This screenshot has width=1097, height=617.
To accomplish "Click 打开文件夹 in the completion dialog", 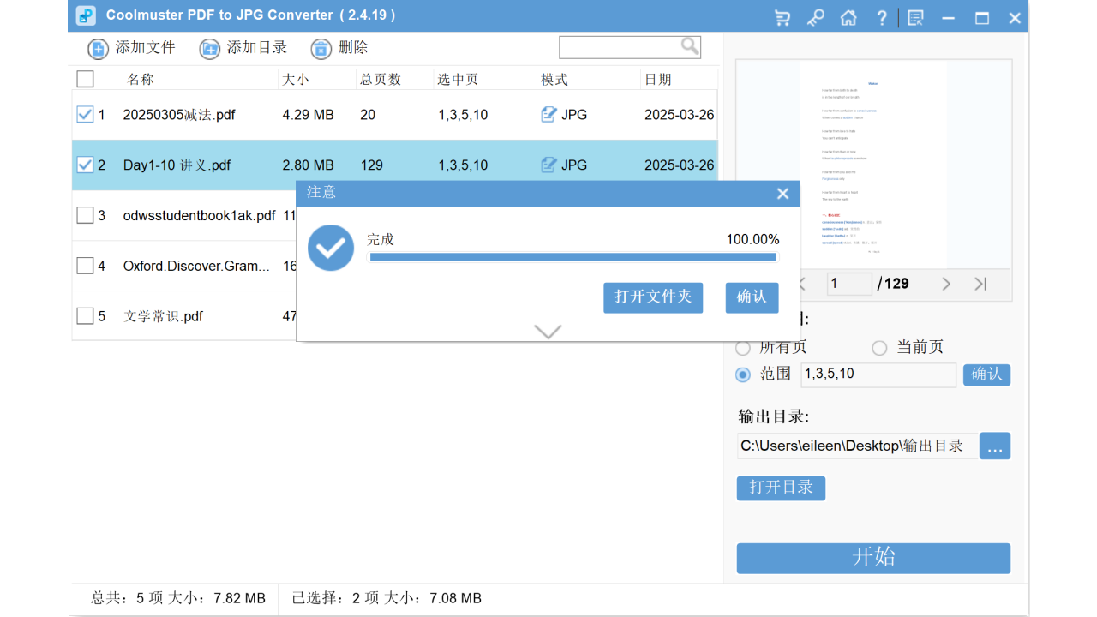I will (x=653, y=297).
